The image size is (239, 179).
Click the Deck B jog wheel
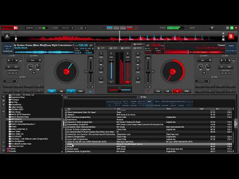[172, 72]
